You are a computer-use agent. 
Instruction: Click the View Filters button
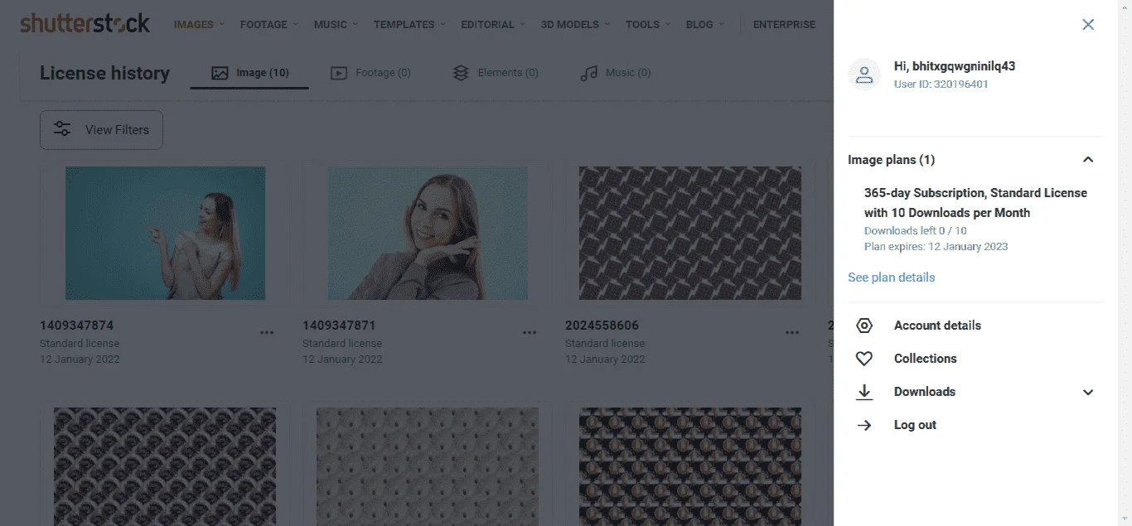pos(101,130)
